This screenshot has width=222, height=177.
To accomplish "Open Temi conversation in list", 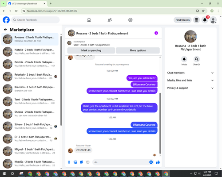I will click(30, 101).
